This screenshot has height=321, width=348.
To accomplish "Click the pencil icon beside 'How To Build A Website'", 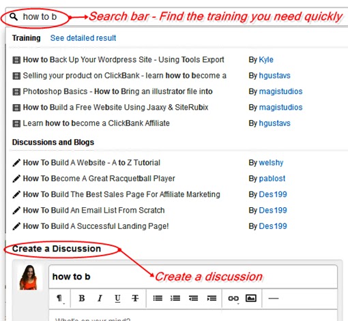I will [16, 163].
